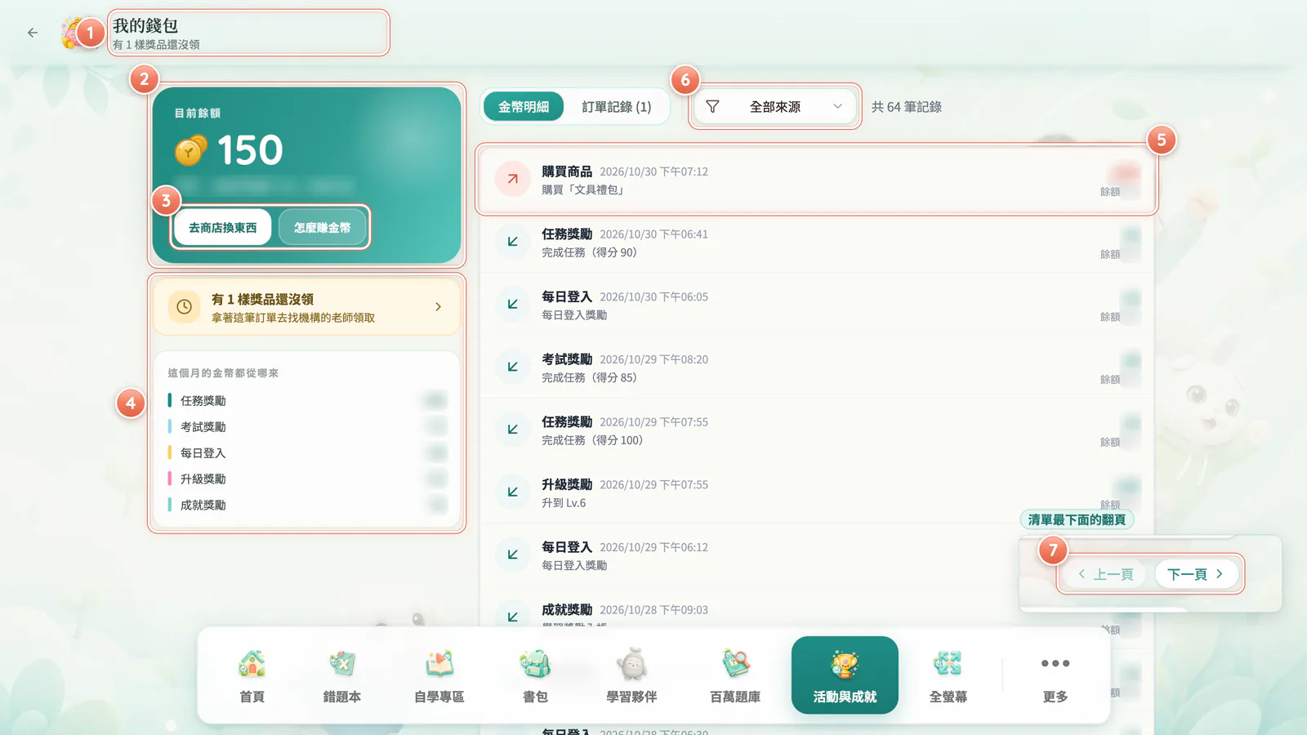The height and width of the screenshot is (735, 1307).
Task: Select the 升級獎勵 source row in monthly breakdown
Action: [307, 479]
